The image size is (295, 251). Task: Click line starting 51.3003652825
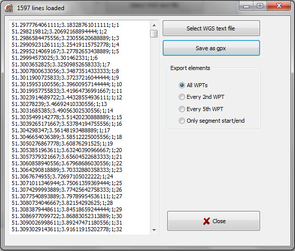point(61,64)
